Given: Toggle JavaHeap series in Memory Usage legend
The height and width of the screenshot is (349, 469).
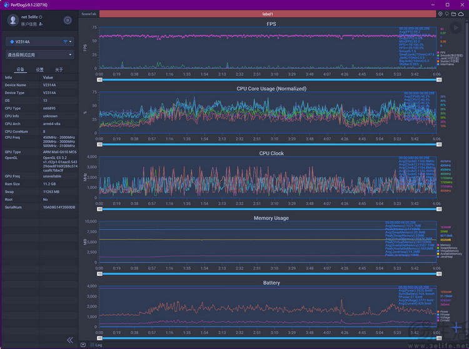Looking at the screenshot, I should (x=445, y=256).
